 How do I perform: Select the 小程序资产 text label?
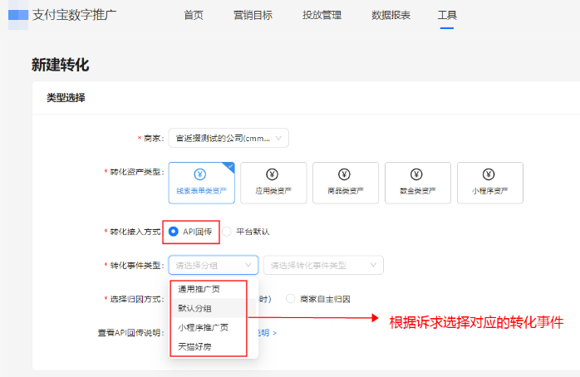click(489, 191)
